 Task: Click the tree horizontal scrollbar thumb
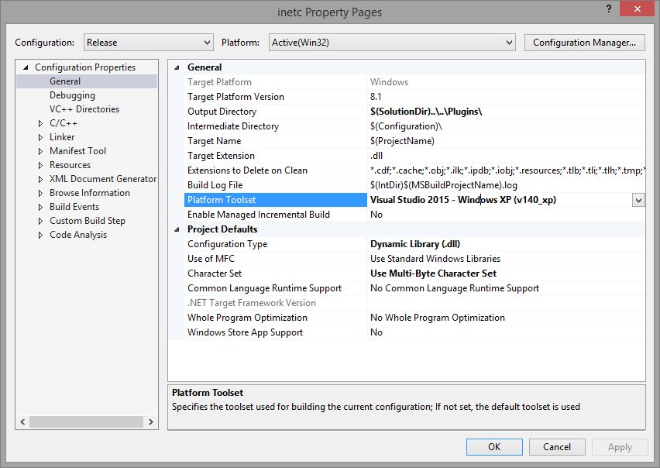click(x=86, y=422)
